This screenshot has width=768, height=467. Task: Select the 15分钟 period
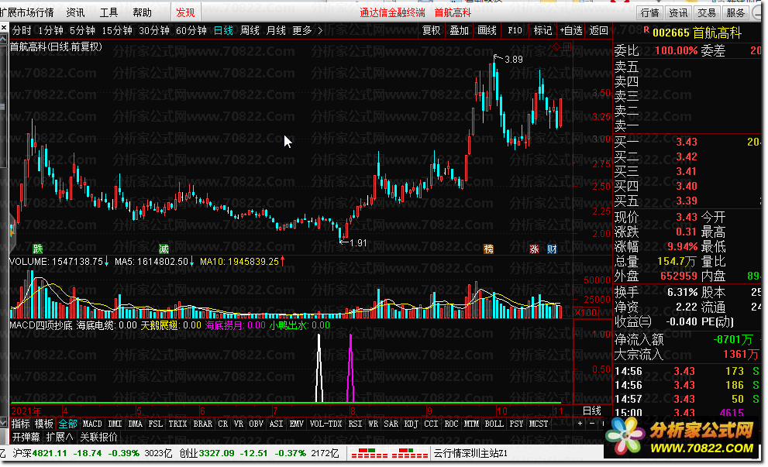(x=117, y=30)
